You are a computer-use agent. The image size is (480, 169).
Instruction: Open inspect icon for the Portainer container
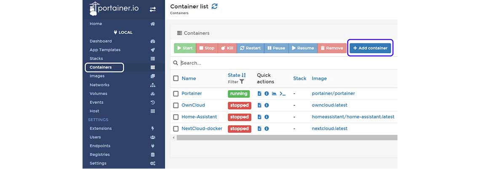[x=267, y=94]
